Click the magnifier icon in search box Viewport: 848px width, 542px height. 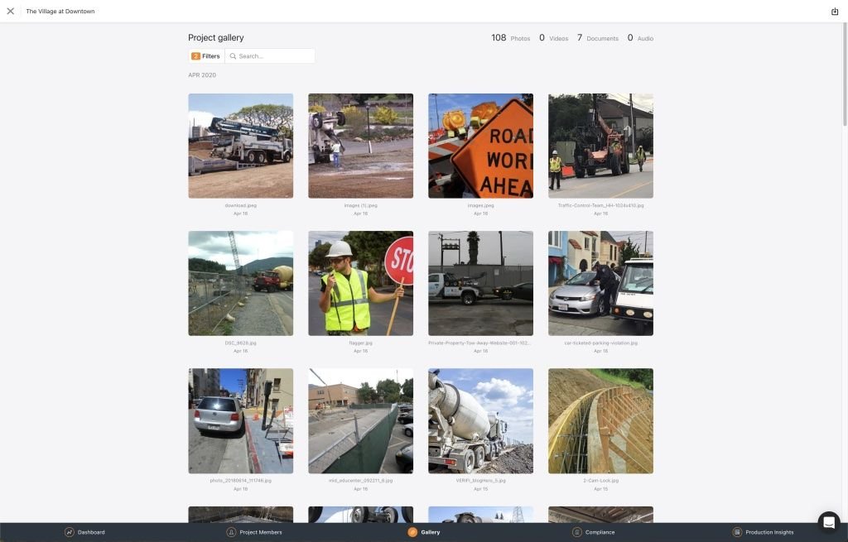(233, 56)
